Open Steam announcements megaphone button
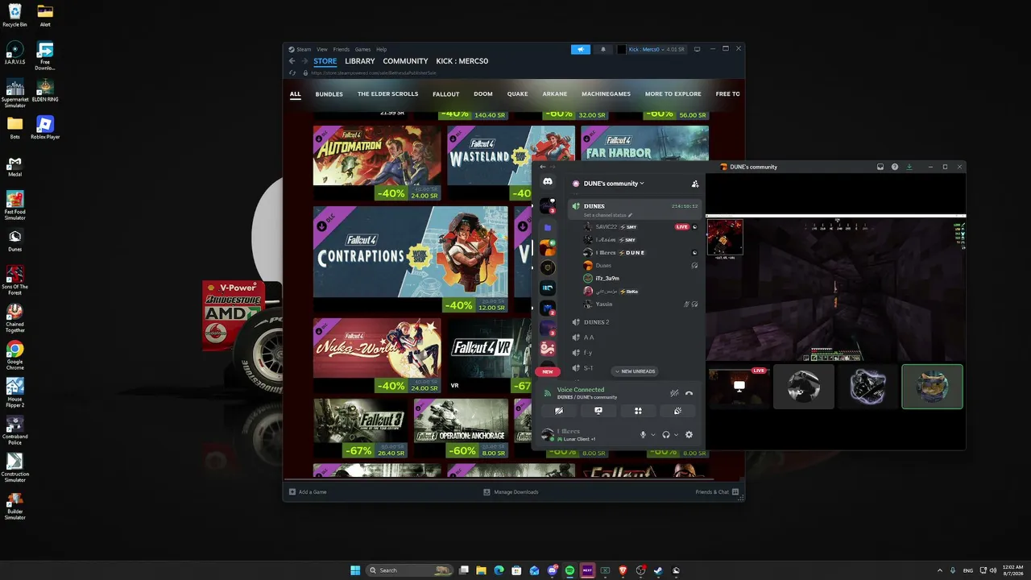Viewport: 1031px width, 580px height. point(581,49)
